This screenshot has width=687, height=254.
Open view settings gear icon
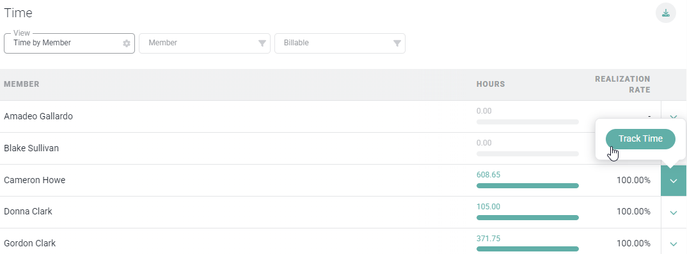[127, 43]
